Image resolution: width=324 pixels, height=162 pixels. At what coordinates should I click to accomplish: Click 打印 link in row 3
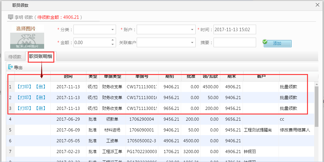(x=24, y=108)
